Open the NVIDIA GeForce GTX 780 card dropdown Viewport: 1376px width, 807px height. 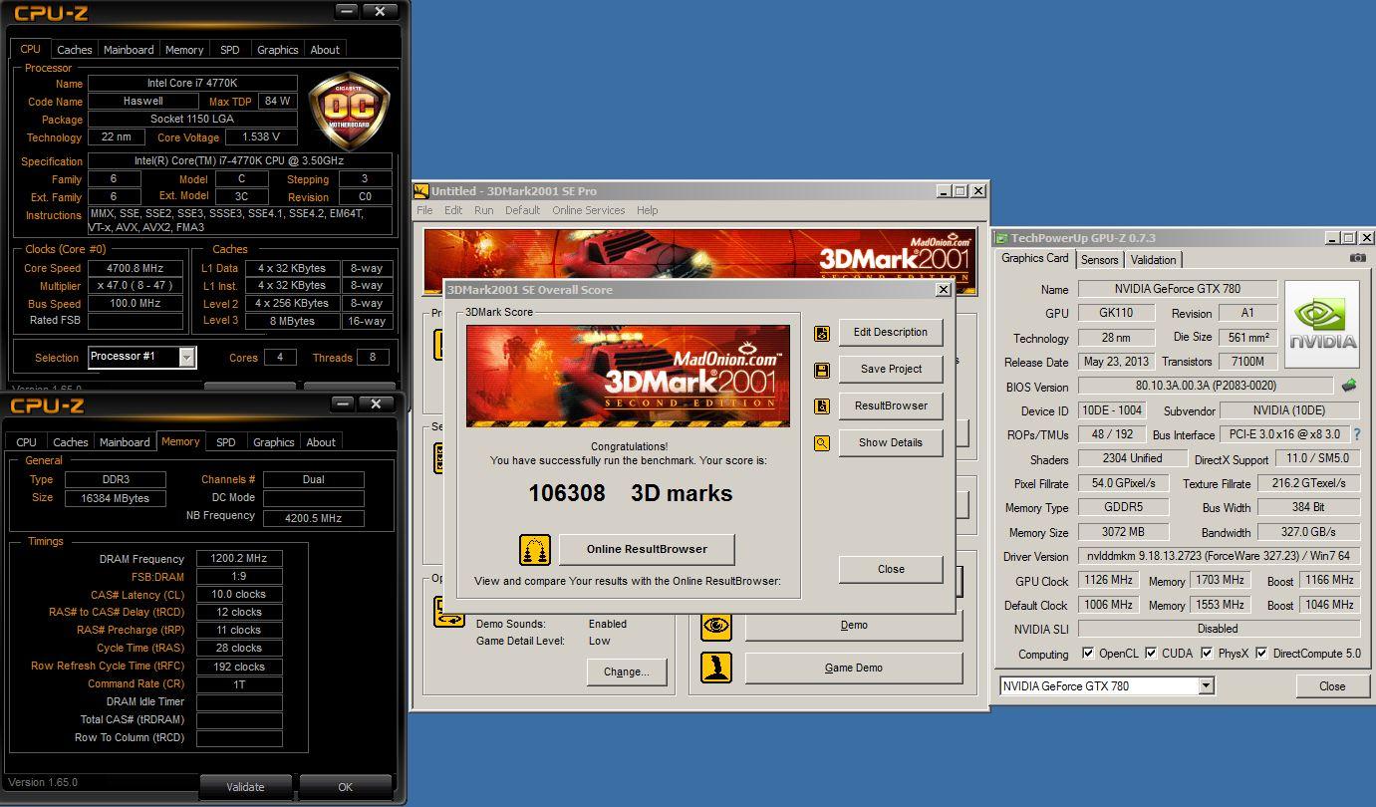(x=1206, y=685)
